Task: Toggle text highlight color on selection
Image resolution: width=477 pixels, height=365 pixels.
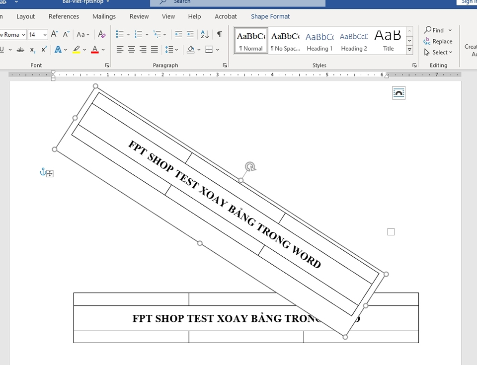Action: [x=76, y=50]
